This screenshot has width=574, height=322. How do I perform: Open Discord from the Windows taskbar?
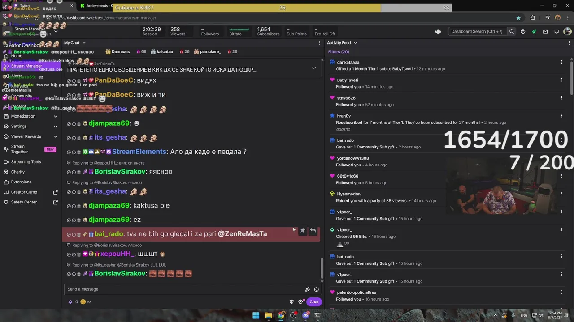306,315
